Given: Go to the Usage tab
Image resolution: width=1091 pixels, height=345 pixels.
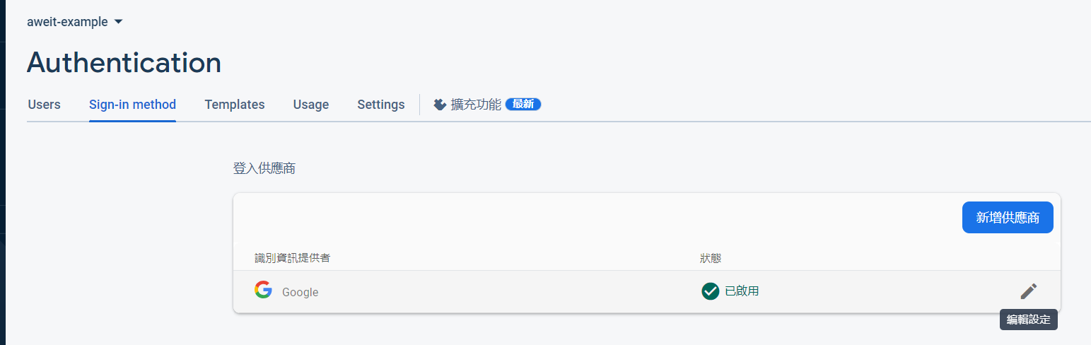Looking at the screenshot, I should point(311,105).
